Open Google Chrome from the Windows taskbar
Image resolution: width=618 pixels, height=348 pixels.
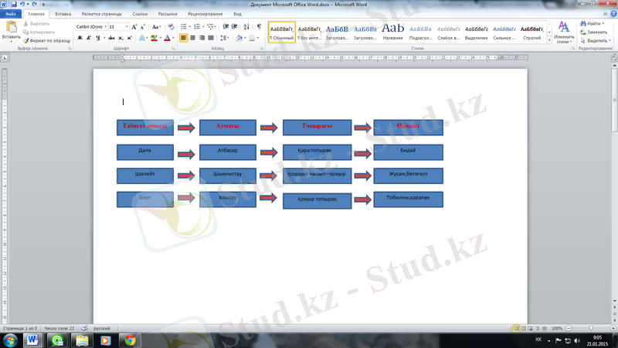tap(130, 339)
